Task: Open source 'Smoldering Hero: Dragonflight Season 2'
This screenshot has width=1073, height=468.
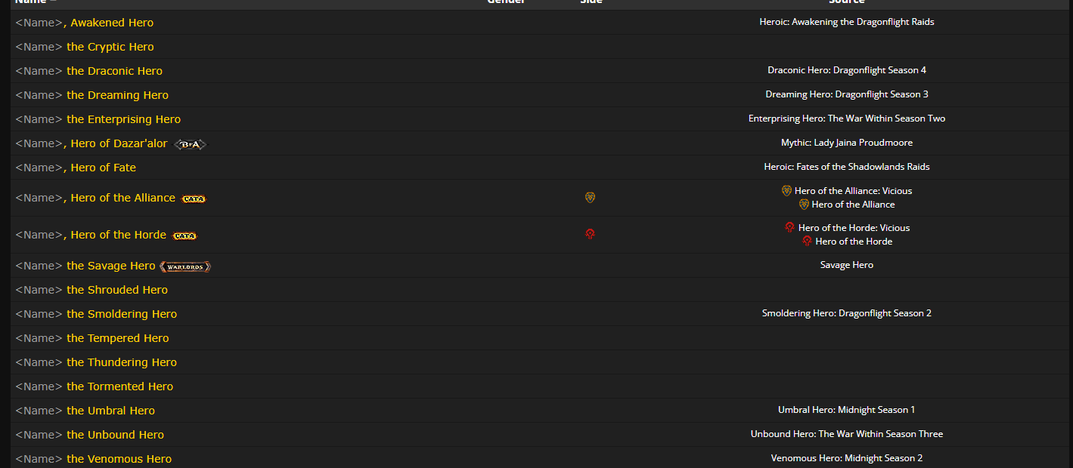Action: tap(847, 313)
